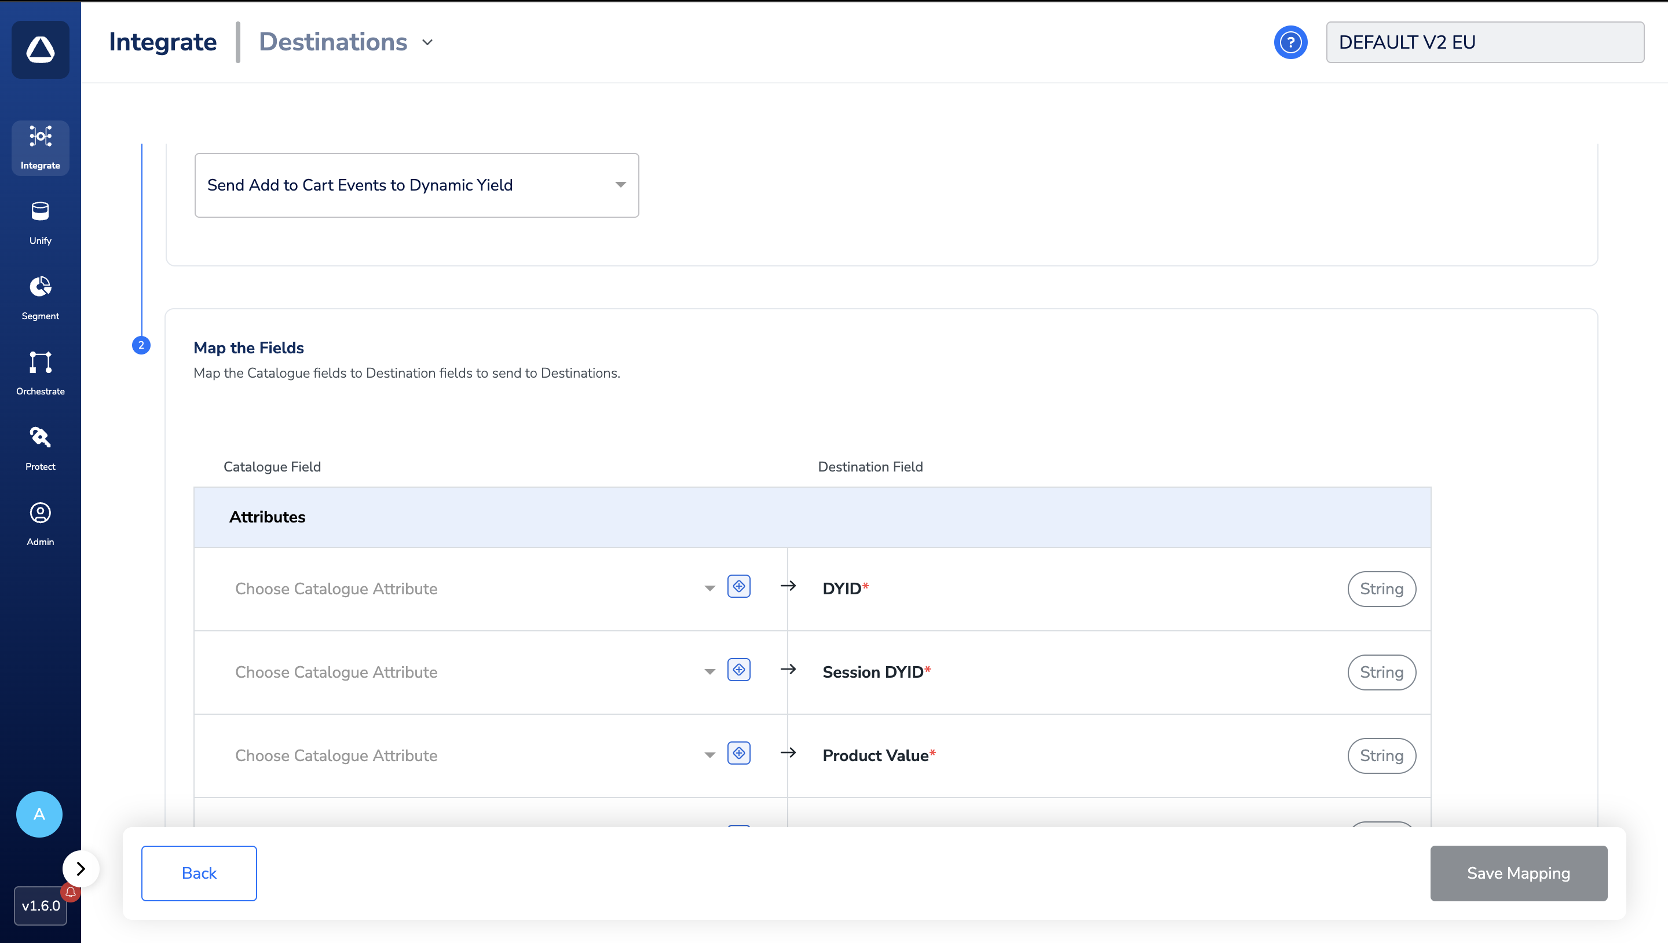The width and height of the screenshot is (1668, 943).
Task: Open the Protect module
Action: tap(40, 448)
